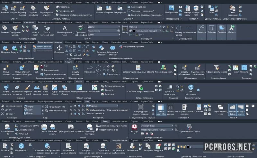The width and height of the screenshot is (257, 158).
Task: Toggle Отображать знак ПСК в начале координат
Action: click(x=108, y=110)
